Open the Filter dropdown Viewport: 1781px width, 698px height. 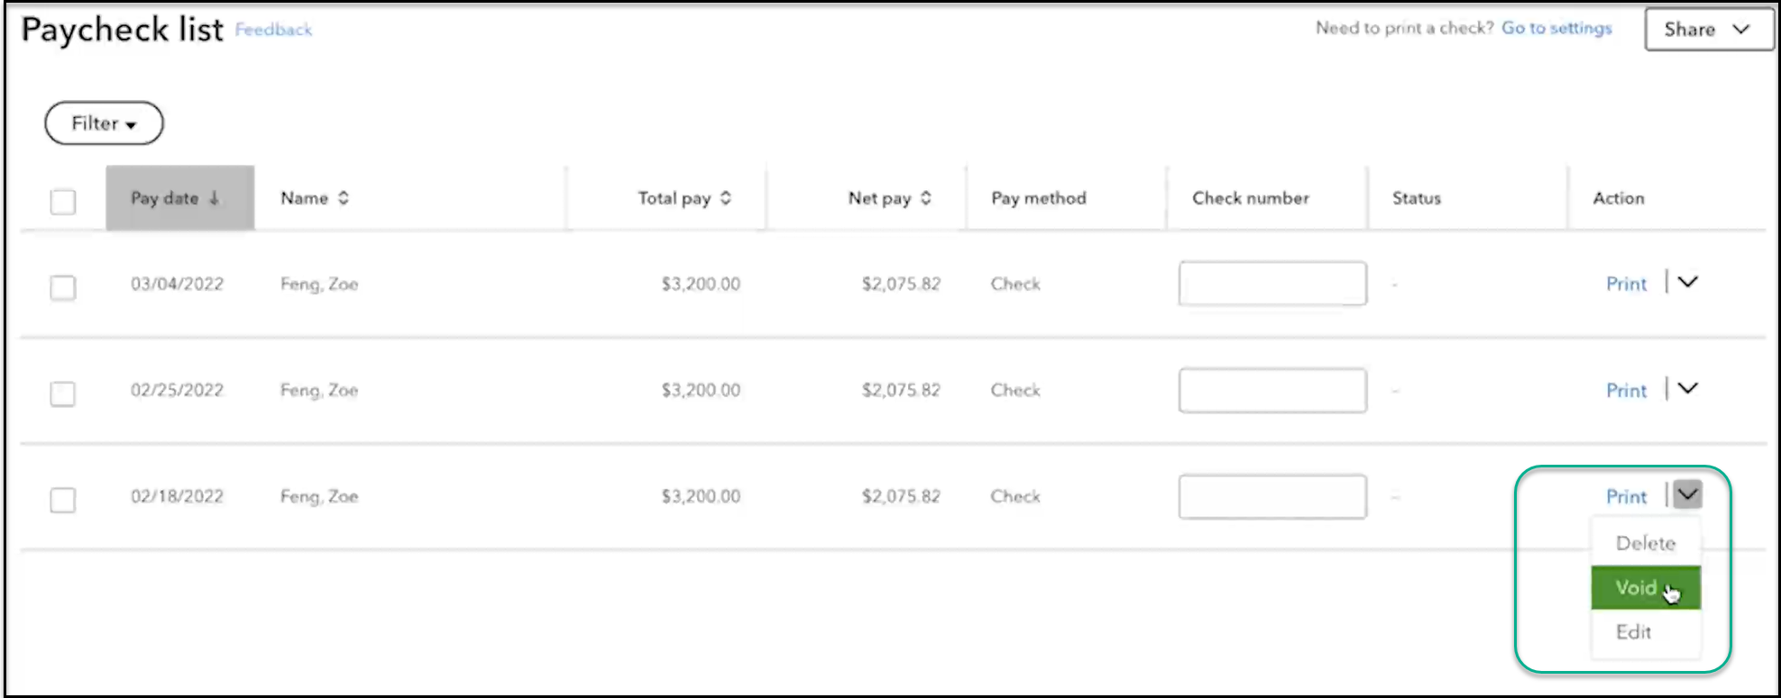tap(104, 123)
